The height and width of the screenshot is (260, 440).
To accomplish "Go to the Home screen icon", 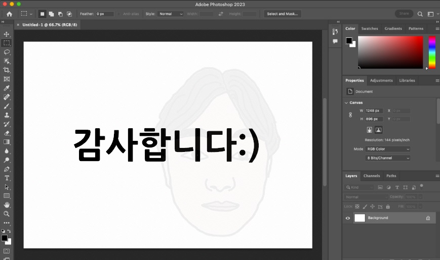I will point(9,14).
